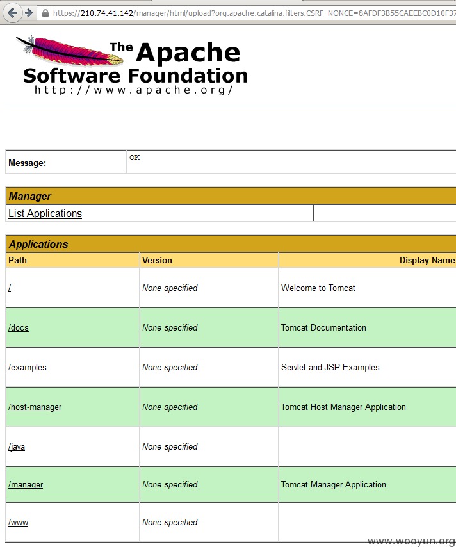Select None specified in the /www row
456x547 pixels.
[x=170, y=522]
